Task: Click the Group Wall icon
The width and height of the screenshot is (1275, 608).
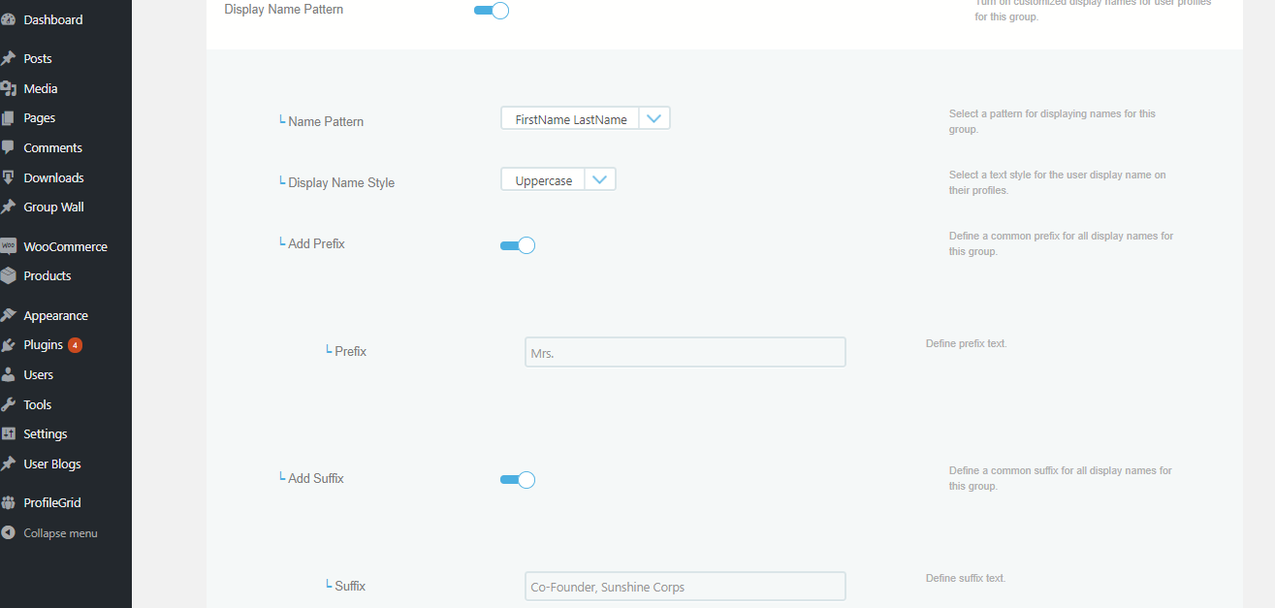Action: click(x=11, y=207)
